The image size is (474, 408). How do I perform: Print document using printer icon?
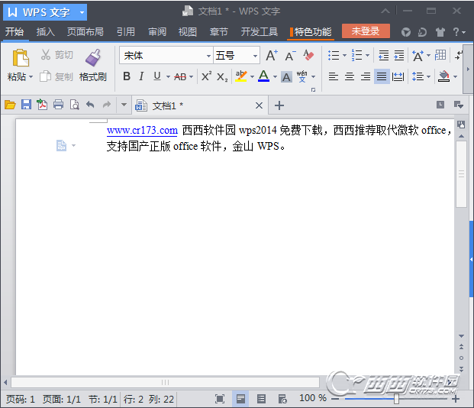tap(58, 105)
